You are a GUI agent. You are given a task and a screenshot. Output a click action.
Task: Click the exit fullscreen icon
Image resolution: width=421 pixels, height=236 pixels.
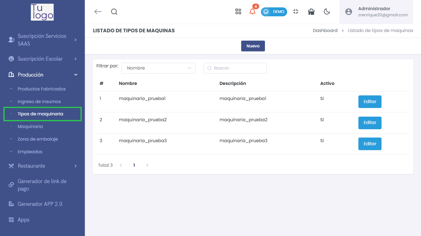point(296,12)
